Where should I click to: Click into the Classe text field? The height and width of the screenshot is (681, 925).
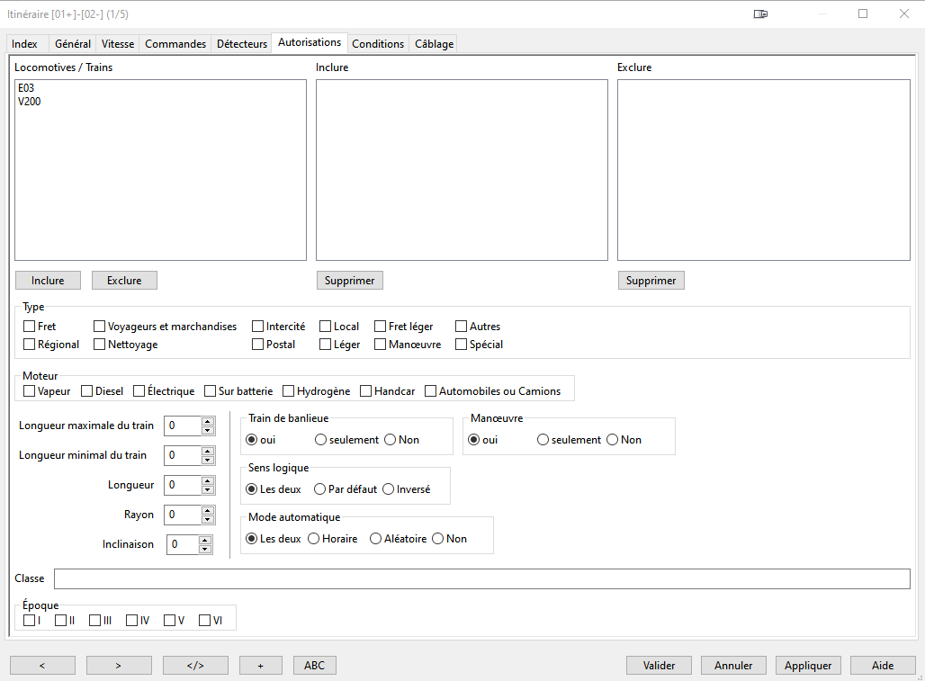click(x=481, y=578)
